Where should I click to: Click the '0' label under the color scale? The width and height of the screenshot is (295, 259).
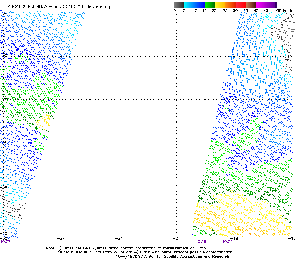[x=175, y=11]
